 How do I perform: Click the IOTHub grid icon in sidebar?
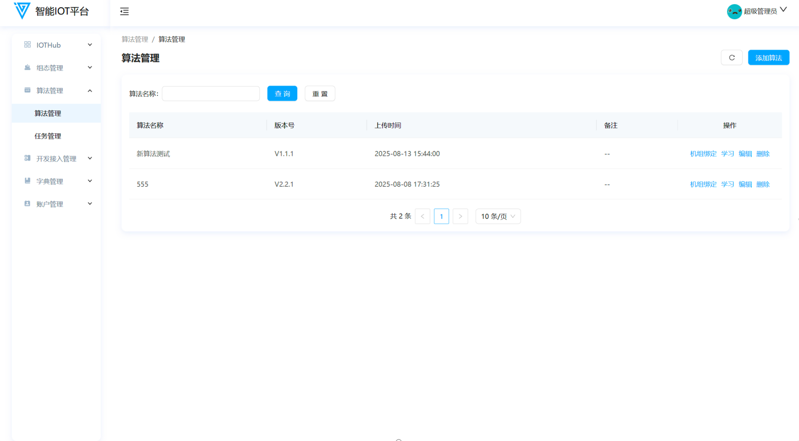click(x=28, y=45)
